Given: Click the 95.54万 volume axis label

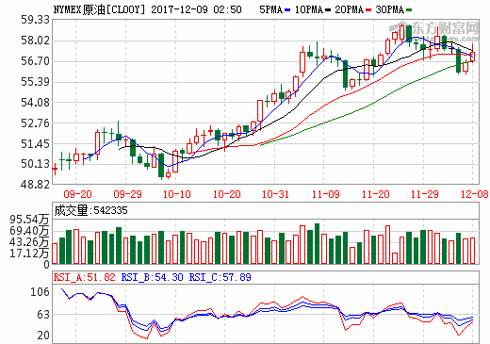Looking at the screenshot, I should coord(29,220).
